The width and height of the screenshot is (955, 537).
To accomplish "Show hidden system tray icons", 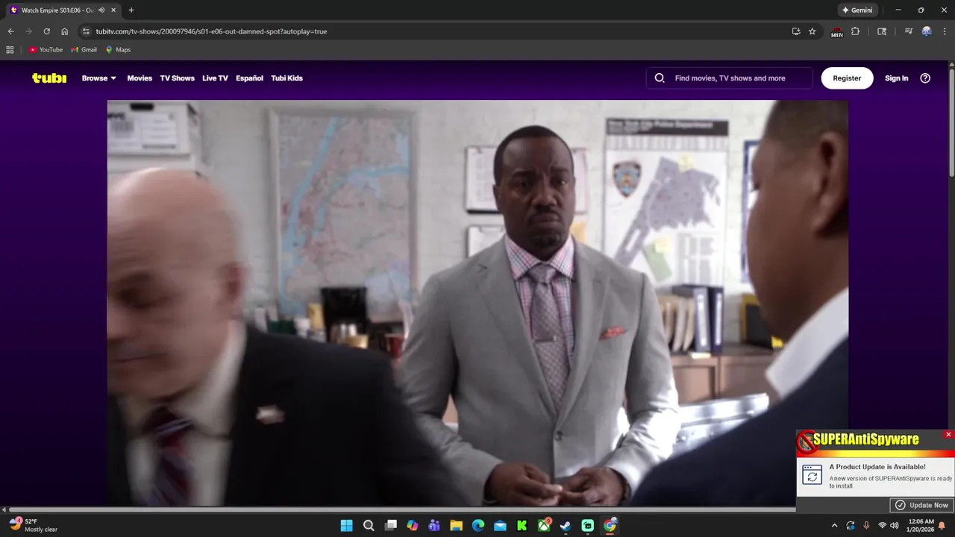I will point(834,526).
